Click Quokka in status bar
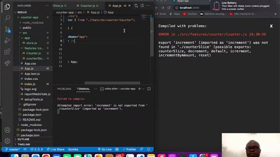The height and width of the screenshot is (157, 280). (73, 149)
